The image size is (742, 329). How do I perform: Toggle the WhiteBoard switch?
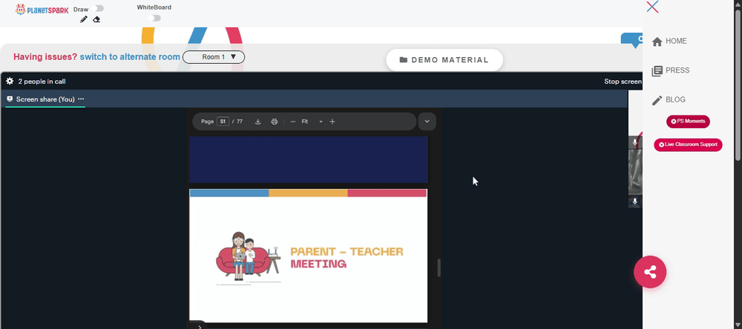pyautogui.click(x=154, y=18)
